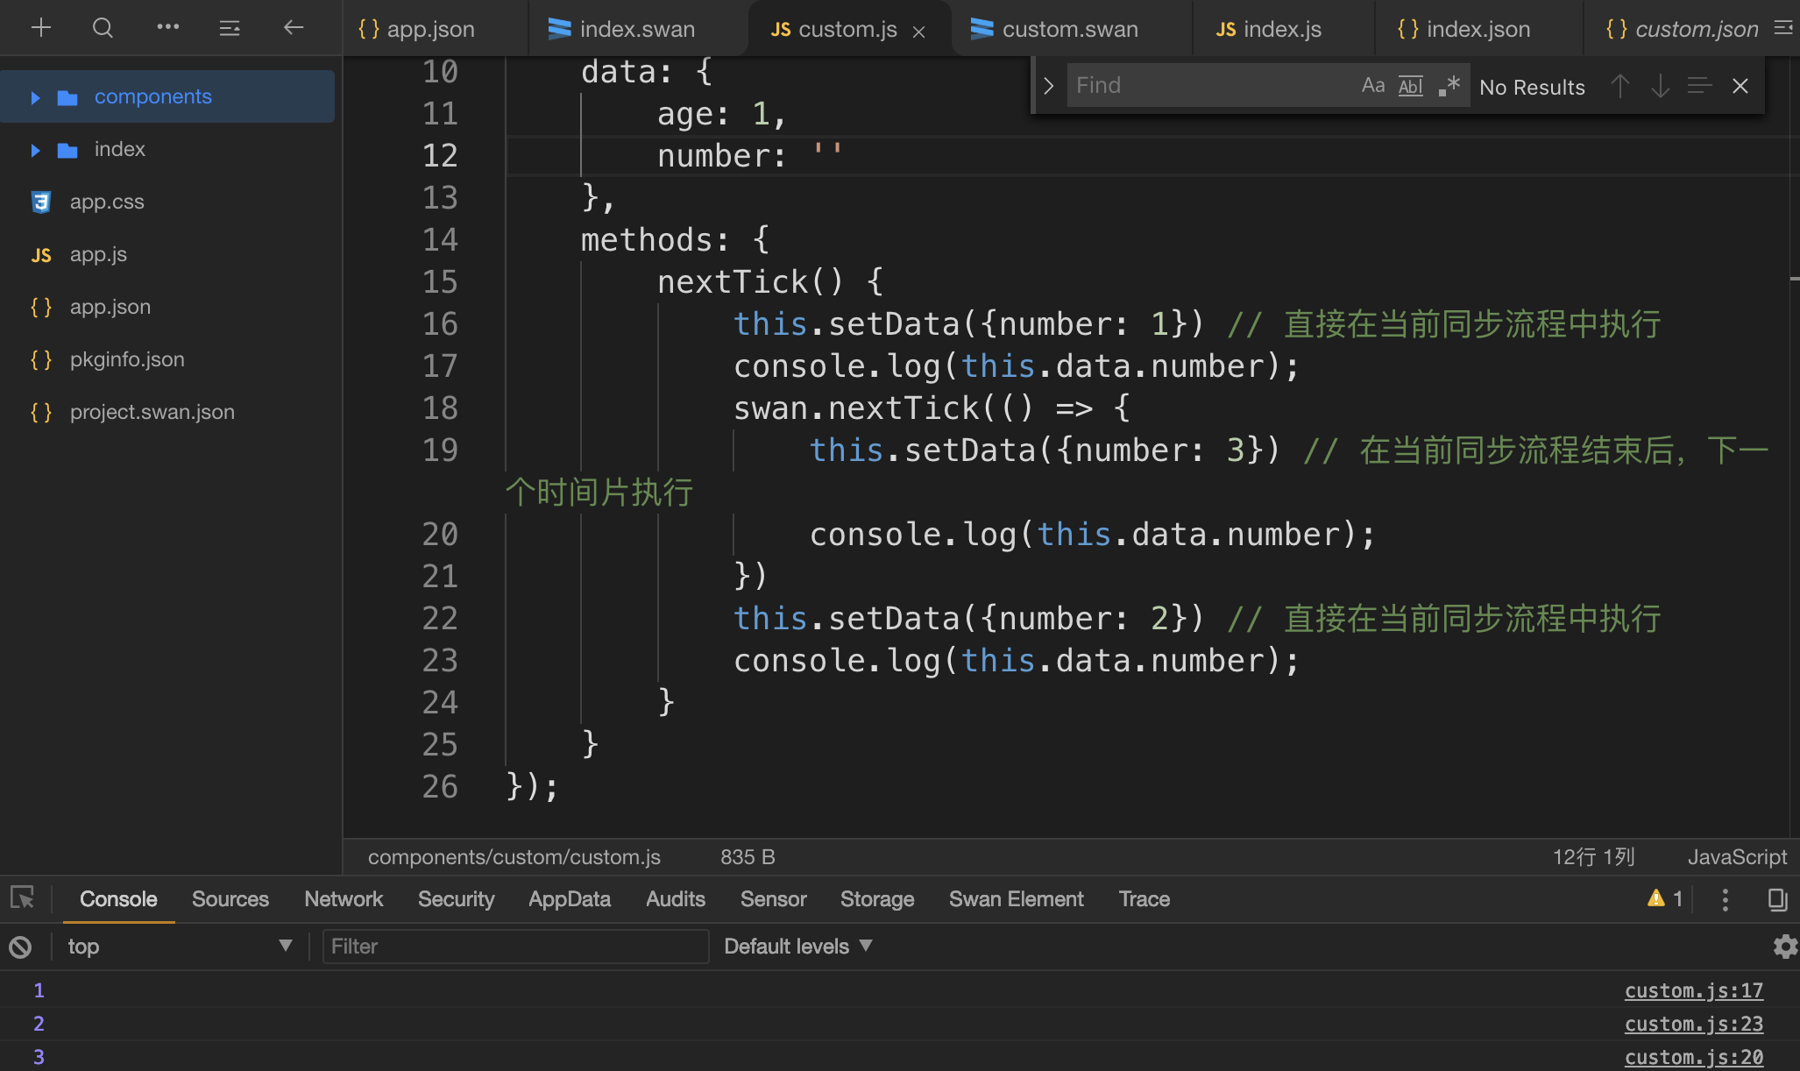Open the Default levels dropdown
The width and height of the screenshot is (1800, 1071).
[x=797, y=947]
